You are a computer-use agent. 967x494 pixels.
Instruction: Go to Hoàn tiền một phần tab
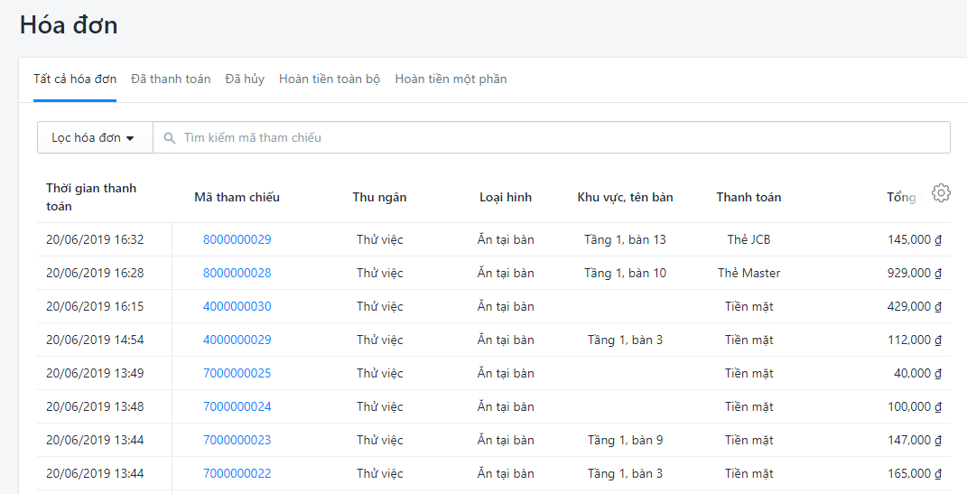coord(451,79)
